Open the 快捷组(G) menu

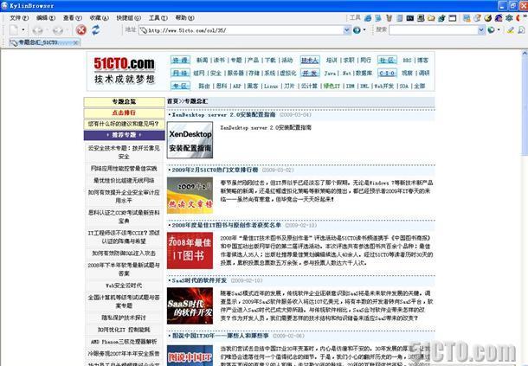coord(129,18)
